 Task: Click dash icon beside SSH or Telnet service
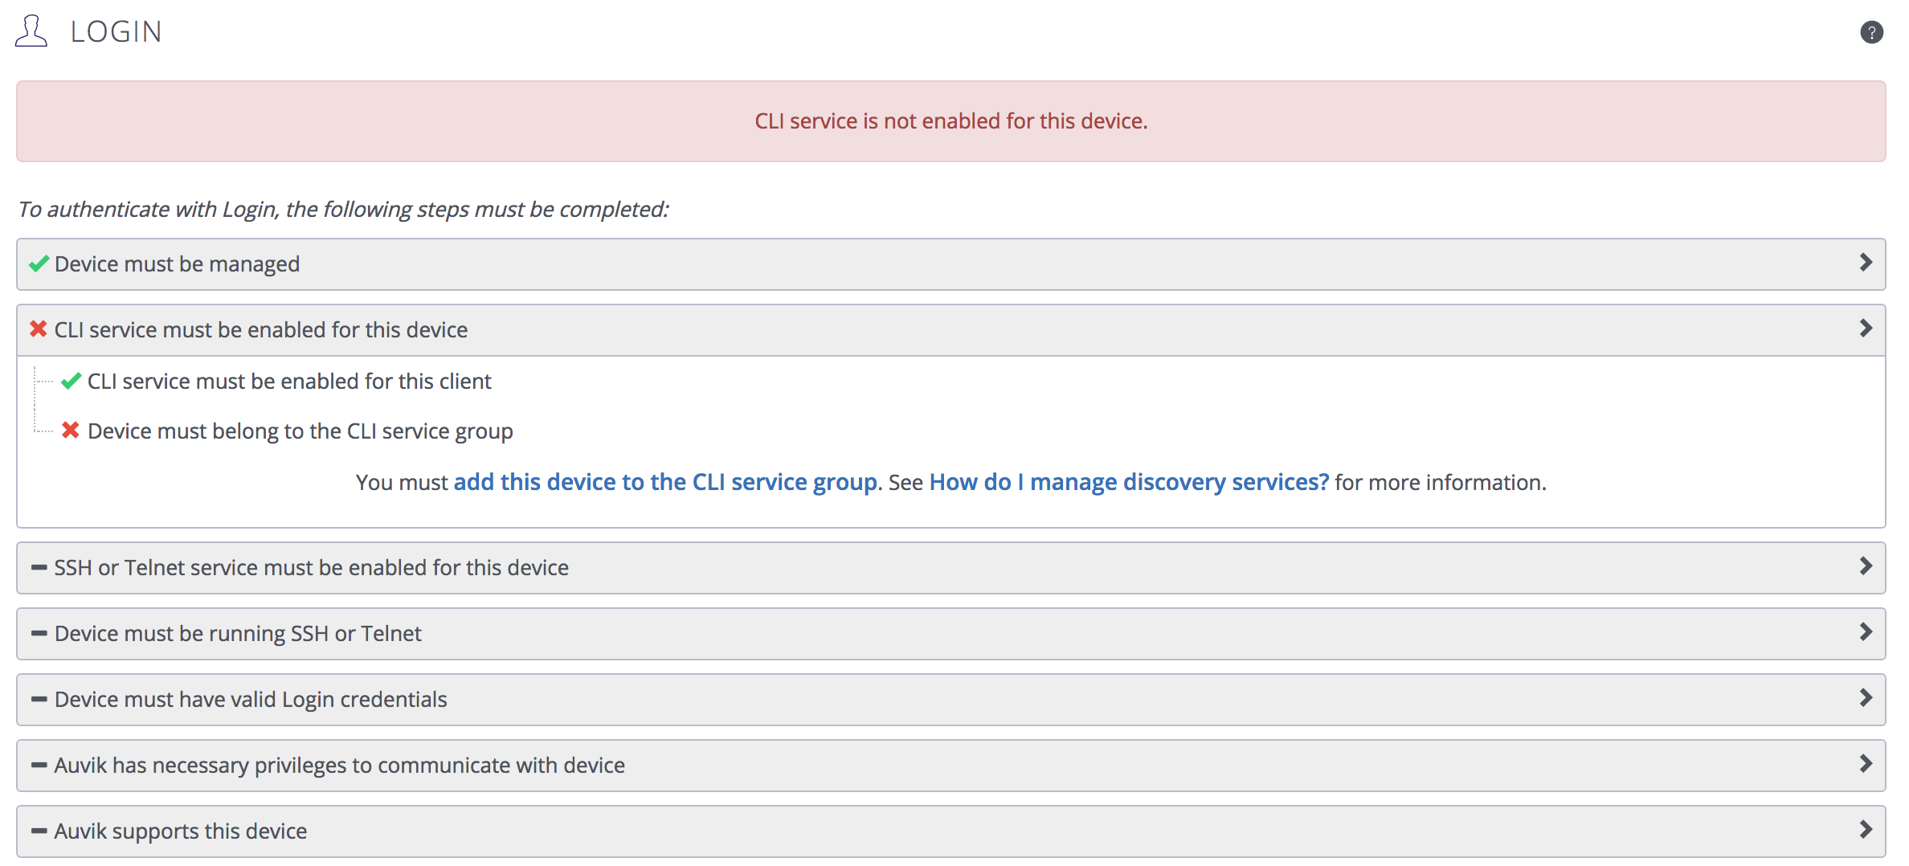coord(39,567)
